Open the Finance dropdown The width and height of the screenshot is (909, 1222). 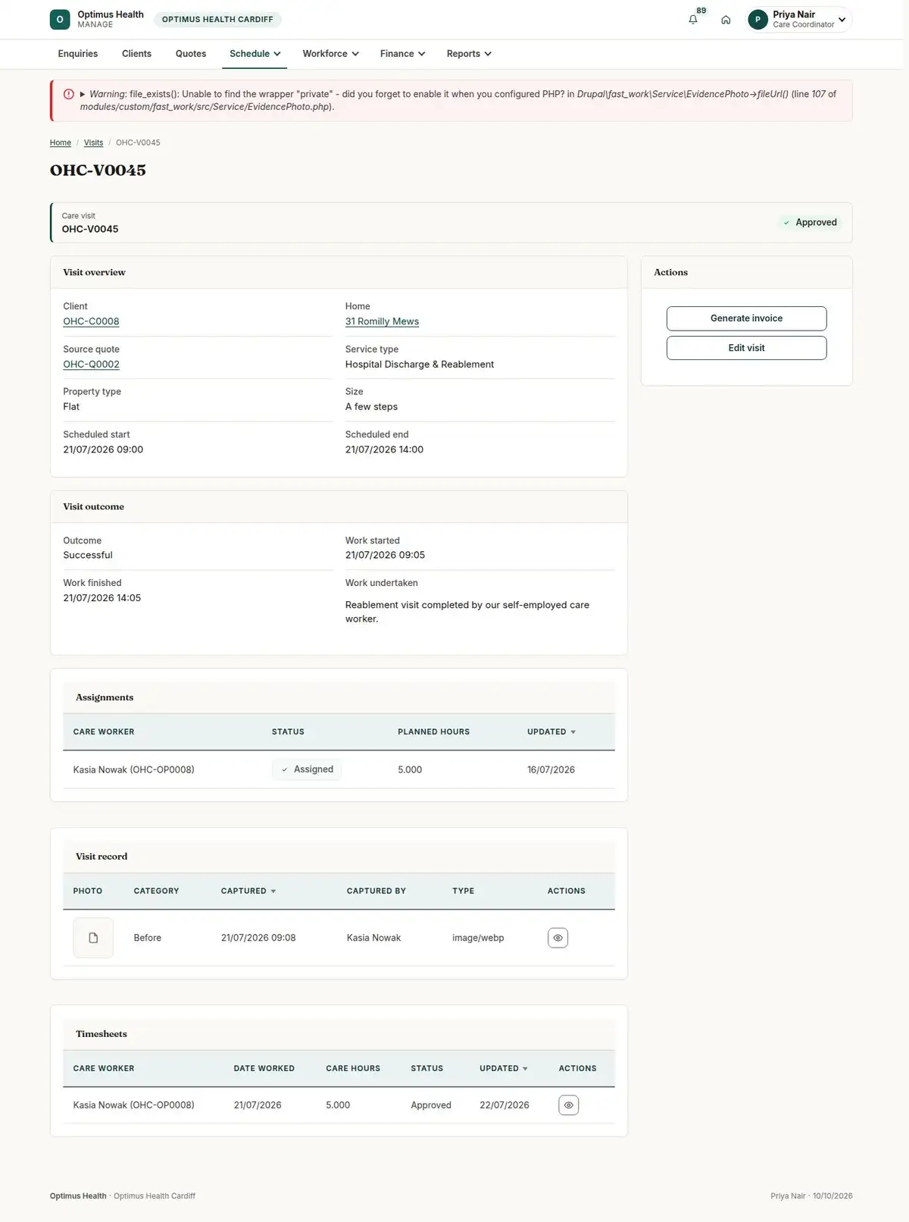(402, 54)
